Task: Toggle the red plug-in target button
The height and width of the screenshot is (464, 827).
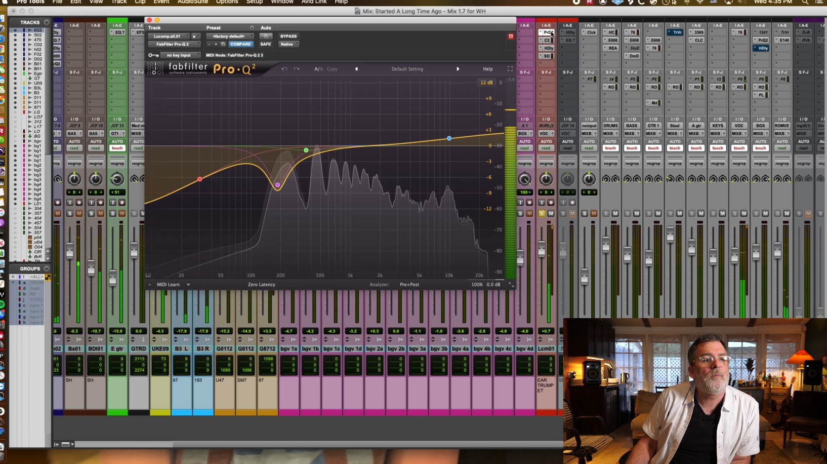Action: pos(511,36)
